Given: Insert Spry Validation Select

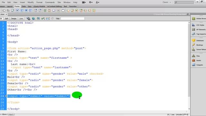Looking at the screenshot, I should tap(81, 11).
